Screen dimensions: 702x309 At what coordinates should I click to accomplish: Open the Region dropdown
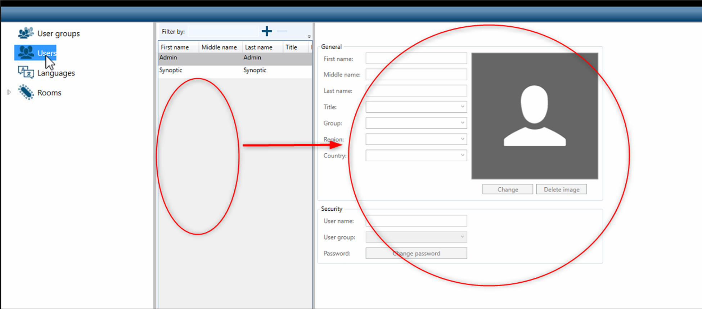(x=416, y=139)
